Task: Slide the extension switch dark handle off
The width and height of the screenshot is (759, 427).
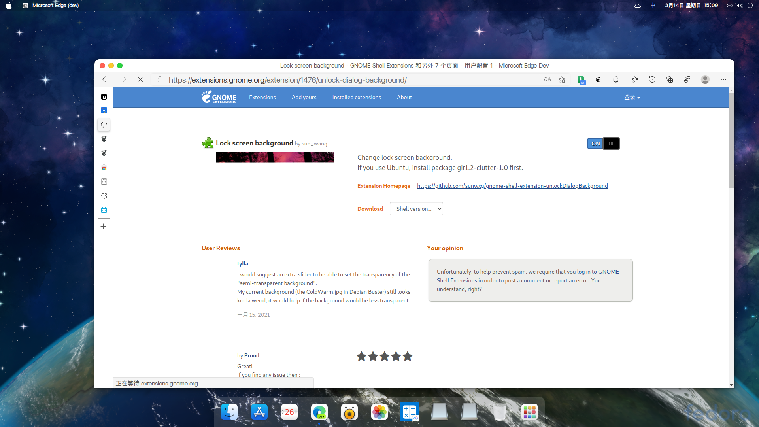Action: [611, 144]
